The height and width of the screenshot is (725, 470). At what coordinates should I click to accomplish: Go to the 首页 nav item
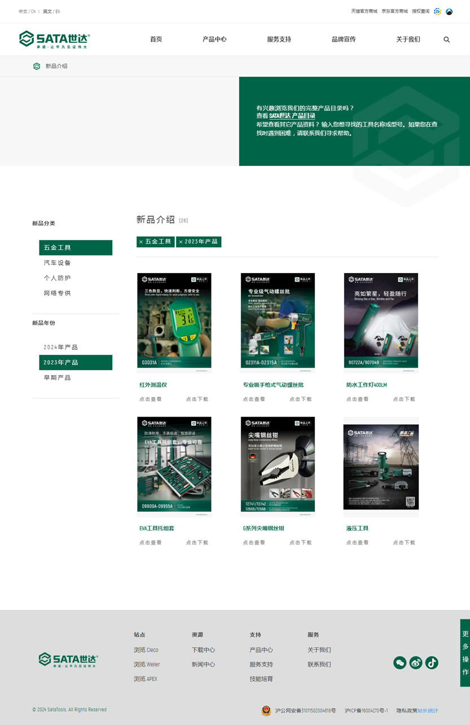(156, 39)
